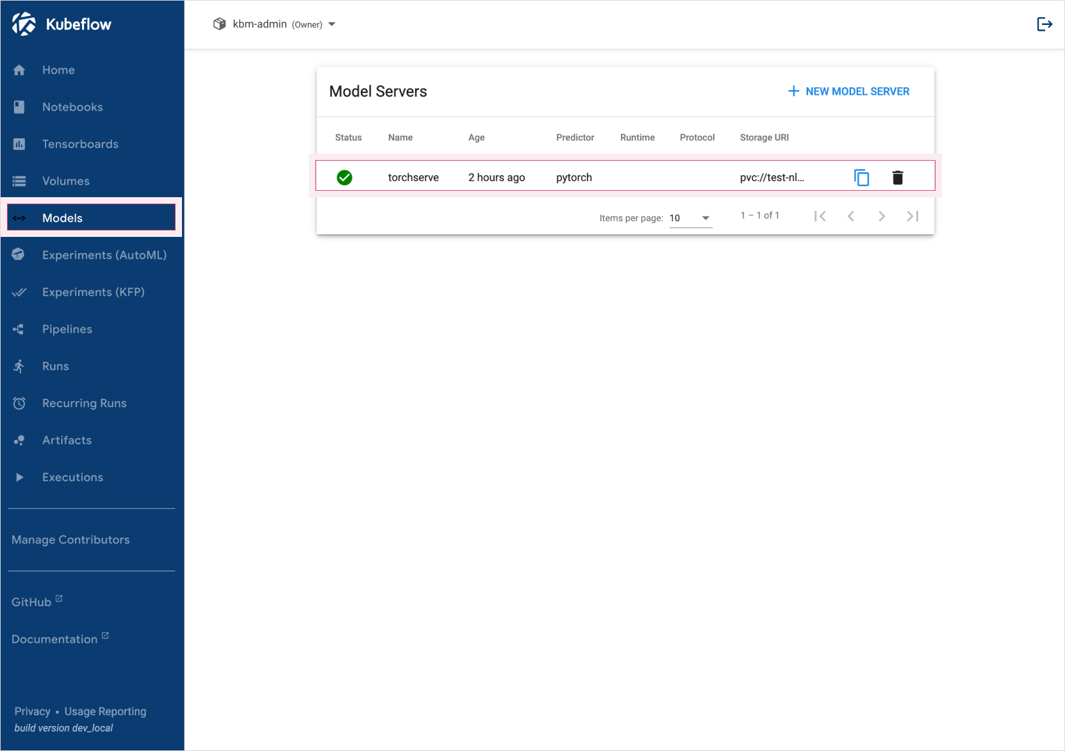Click the Home house icon
Viewport: 1065px width, 751px height.
(19, 70)
